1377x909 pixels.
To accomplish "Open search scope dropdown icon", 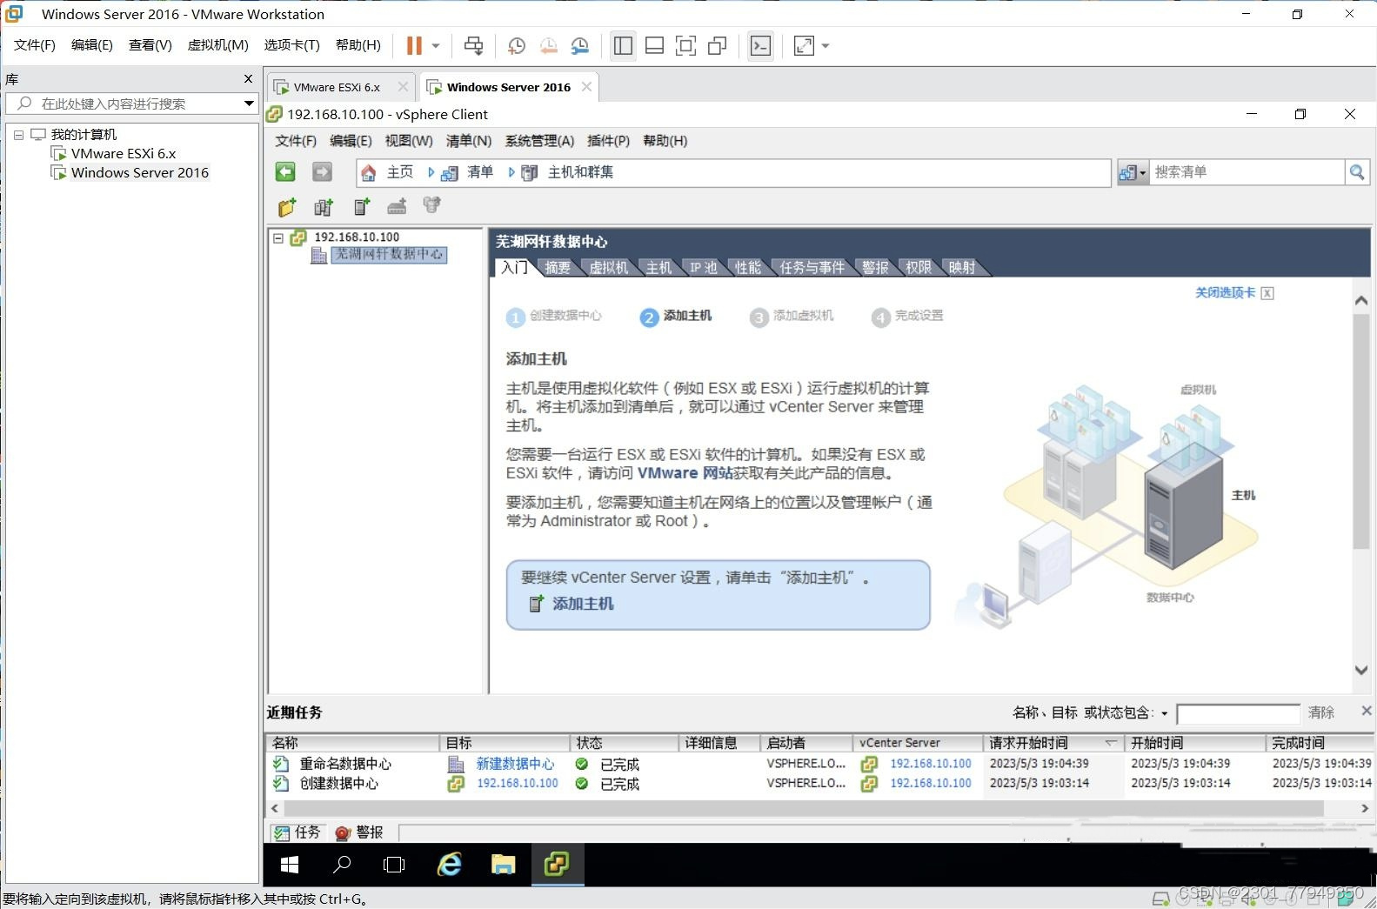I will click(x=1133, y=172).
